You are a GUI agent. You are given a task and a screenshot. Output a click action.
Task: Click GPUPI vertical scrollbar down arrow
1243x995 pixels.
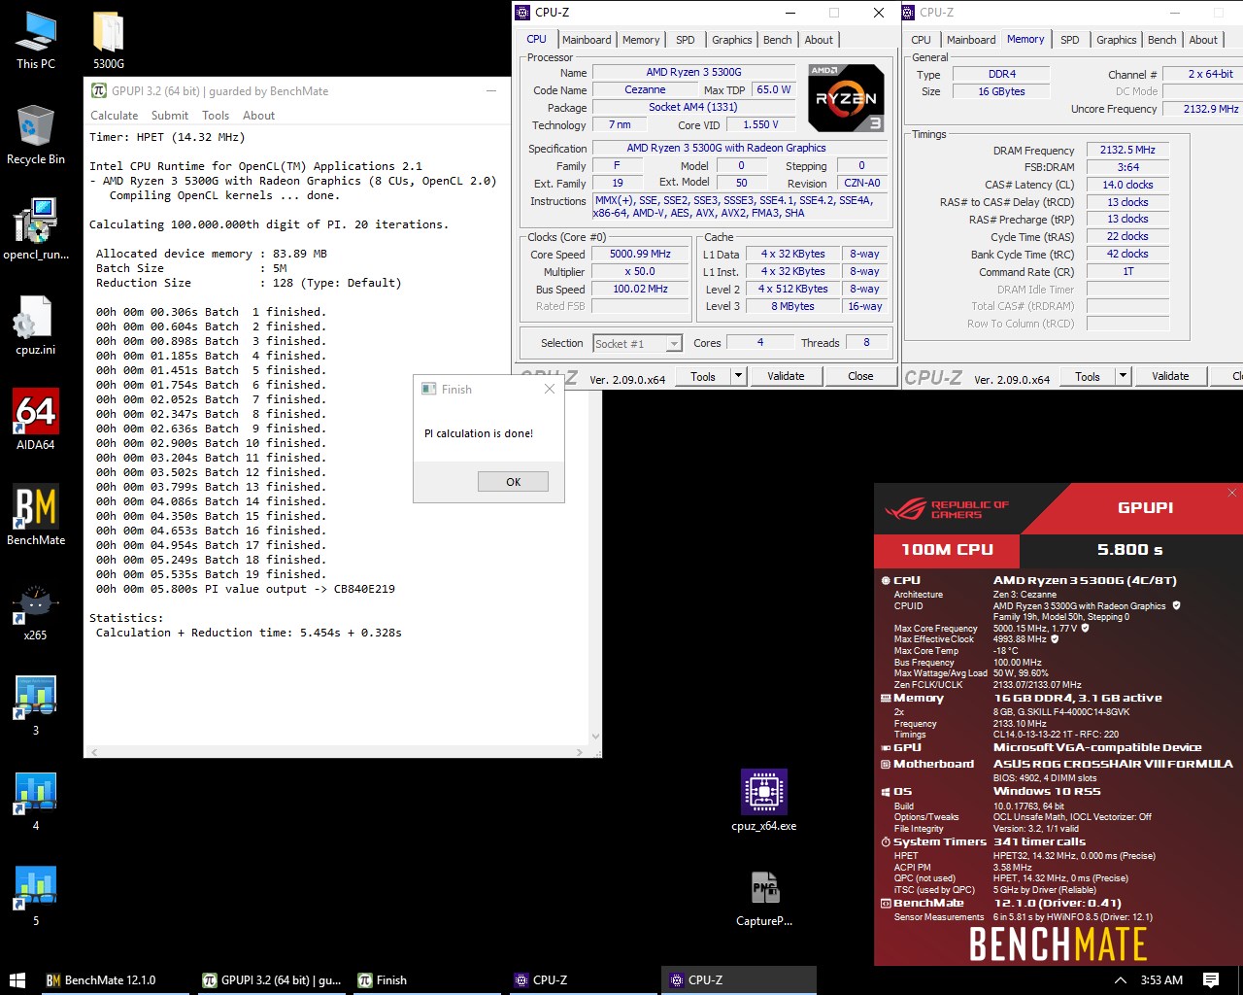tap(594, 738)
